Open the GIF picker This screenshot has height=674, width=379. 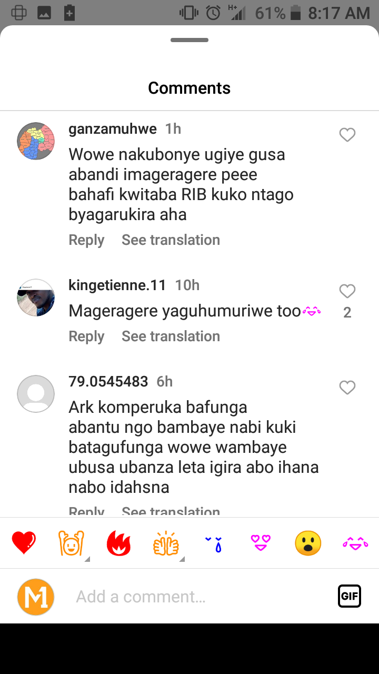click(x=350, y=596)
